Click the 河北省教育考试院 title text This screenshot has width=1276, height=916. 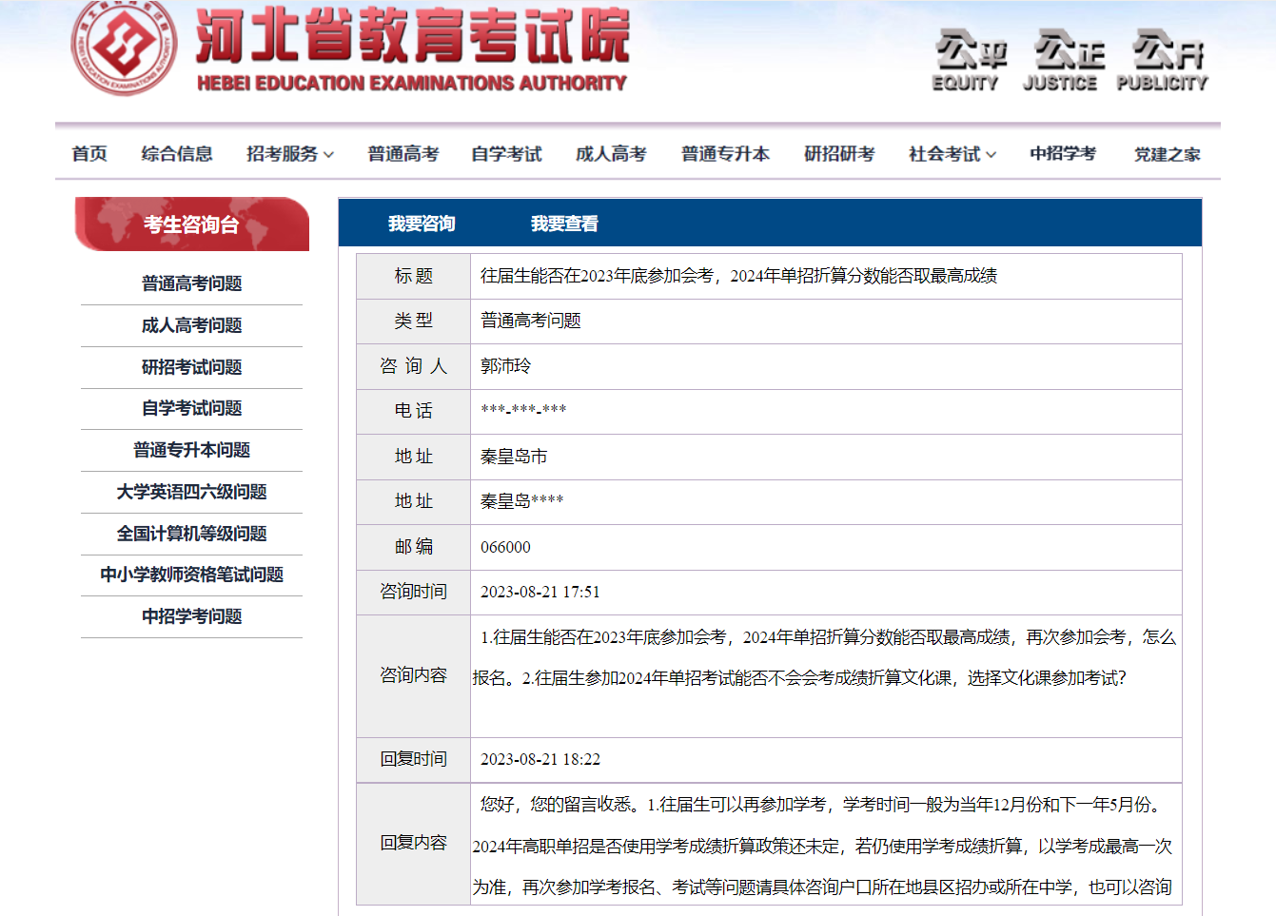click(412, 35)
